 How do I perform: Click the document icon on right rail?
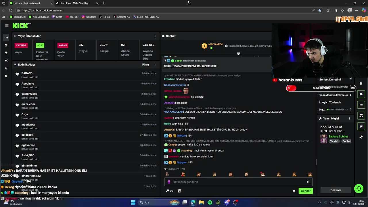[x=361, y=83]
